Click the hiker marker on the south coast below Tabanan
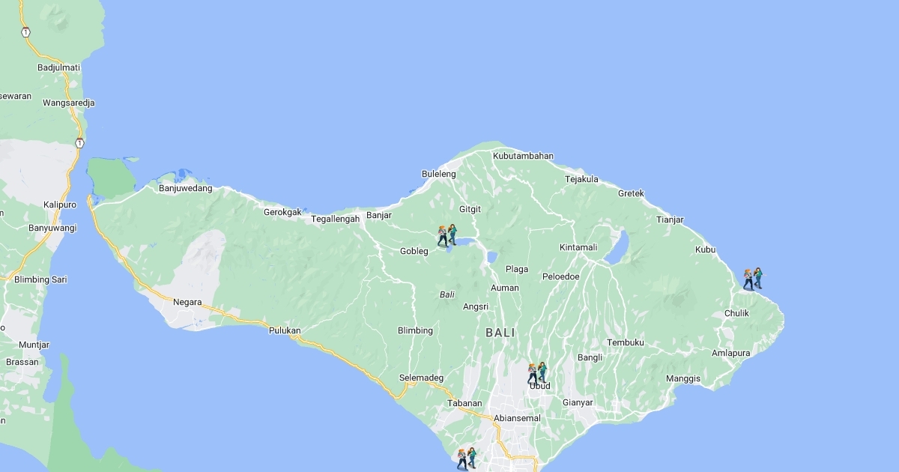The width and height of the screenshot is (899, 472). 467,459
